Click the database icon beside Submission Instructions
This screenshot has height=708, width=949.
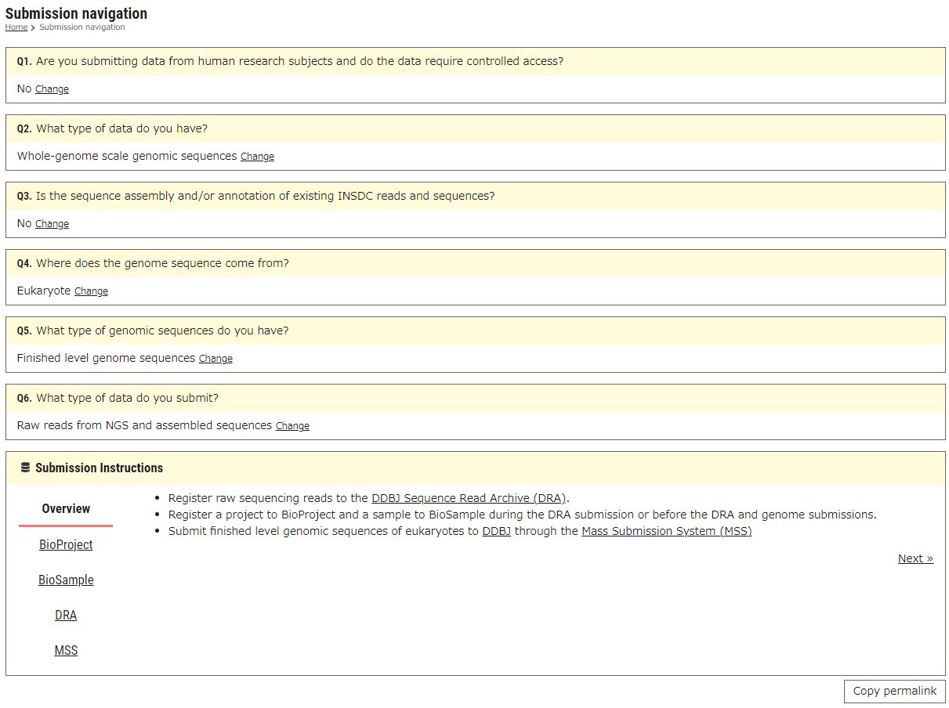25,468
